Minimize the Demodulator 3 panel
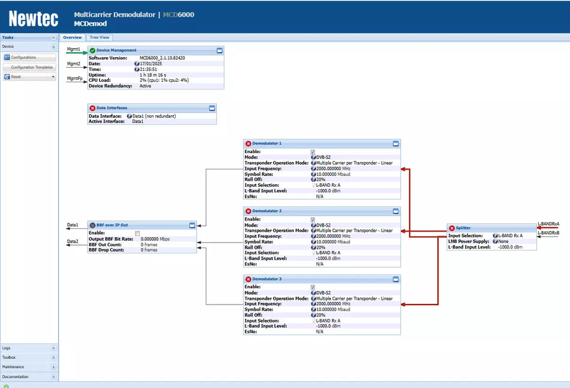This screenshot has height=388, width=570. [x=396, y=279]
